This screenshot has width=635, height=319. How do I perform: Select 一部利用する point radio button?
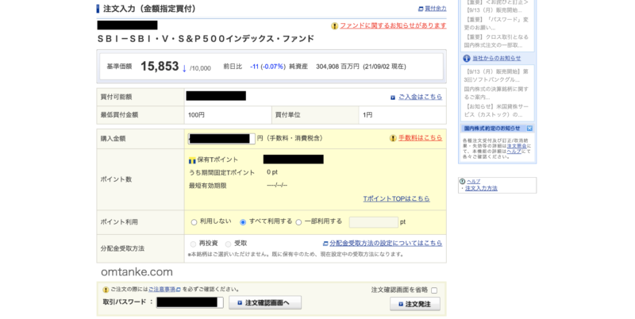point(299,222)
